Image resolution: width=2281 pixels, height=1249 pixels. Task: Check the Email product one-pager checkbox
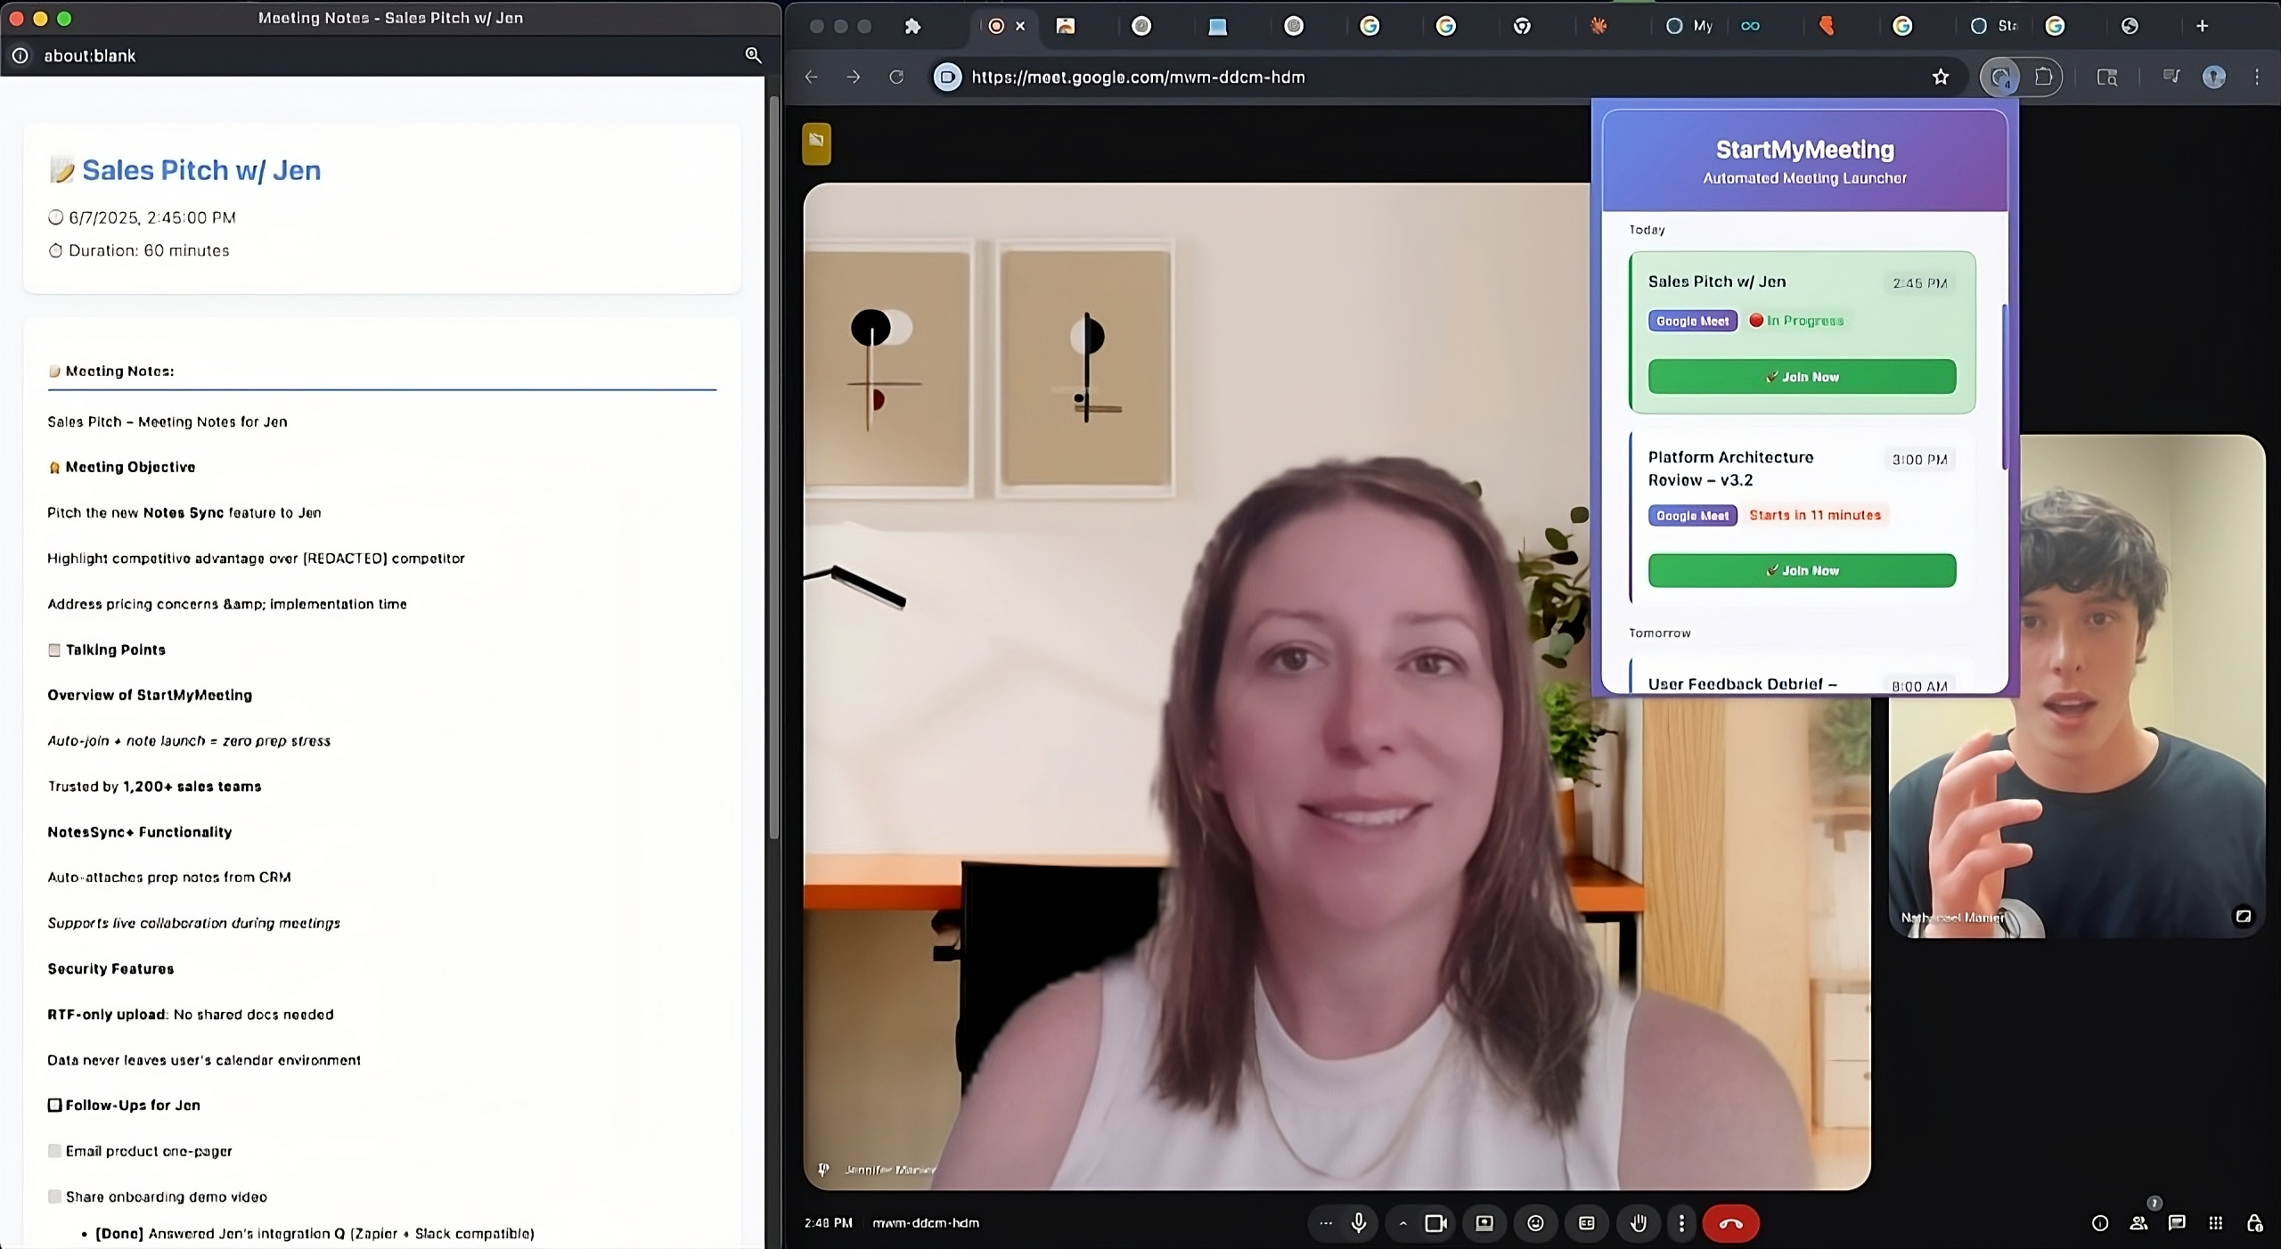pos(53,1151)
